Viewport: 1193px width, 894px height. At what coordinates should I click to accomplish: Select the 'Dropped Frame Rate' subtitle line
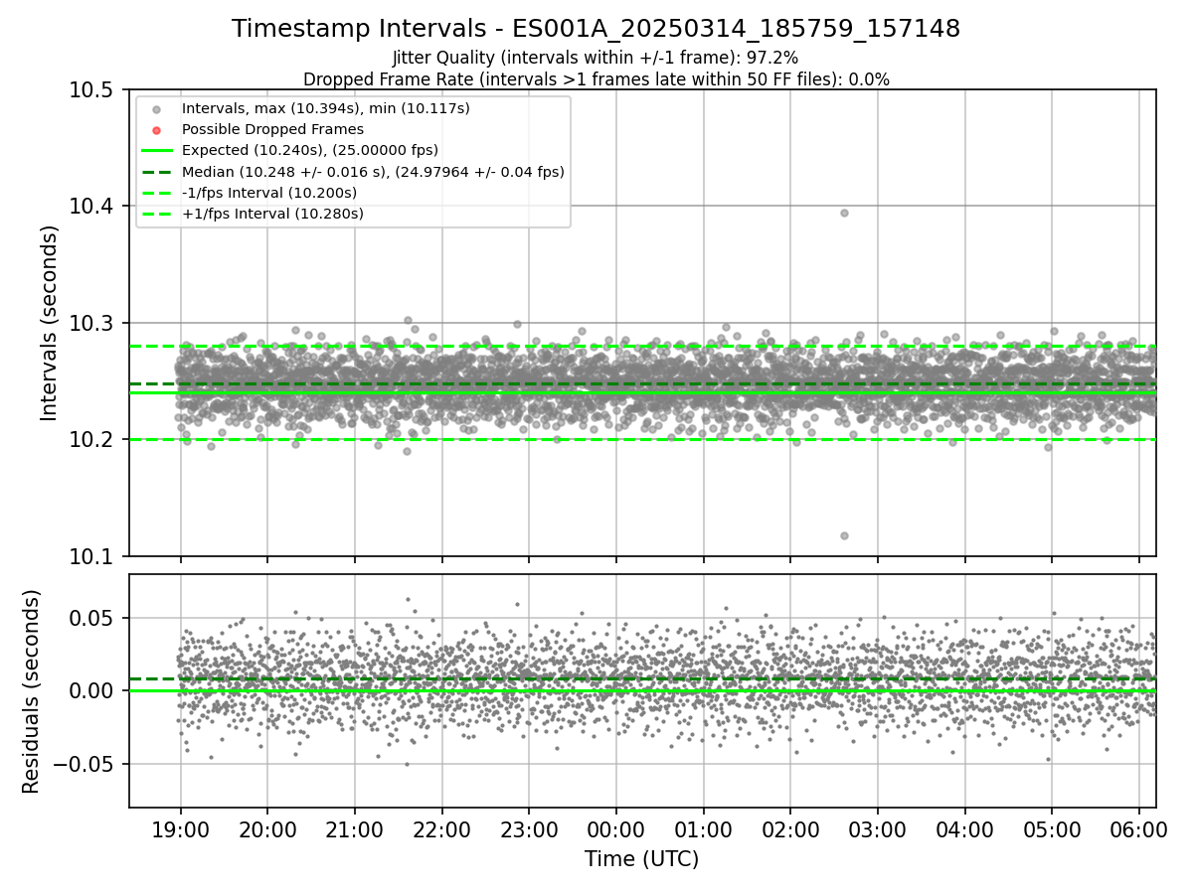point(596,79)
